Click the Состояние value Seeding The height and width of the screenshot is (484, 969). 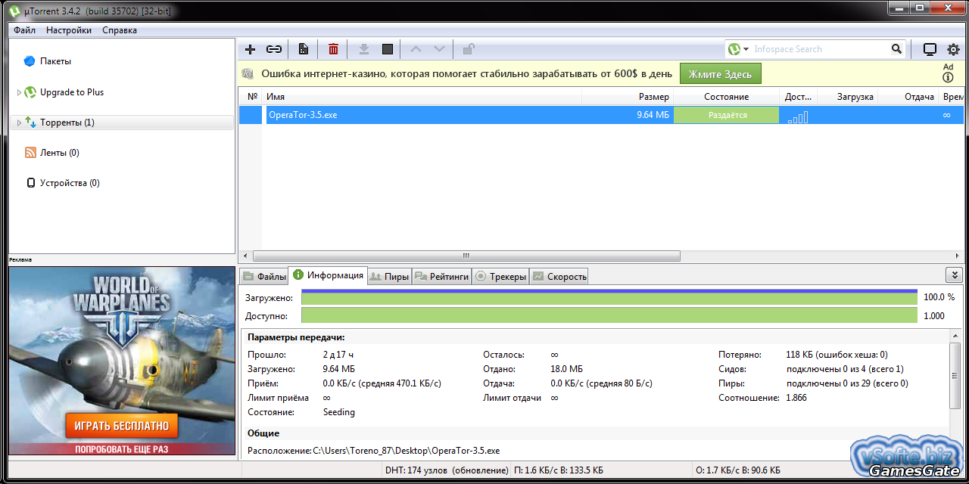(x=338, y=412)
